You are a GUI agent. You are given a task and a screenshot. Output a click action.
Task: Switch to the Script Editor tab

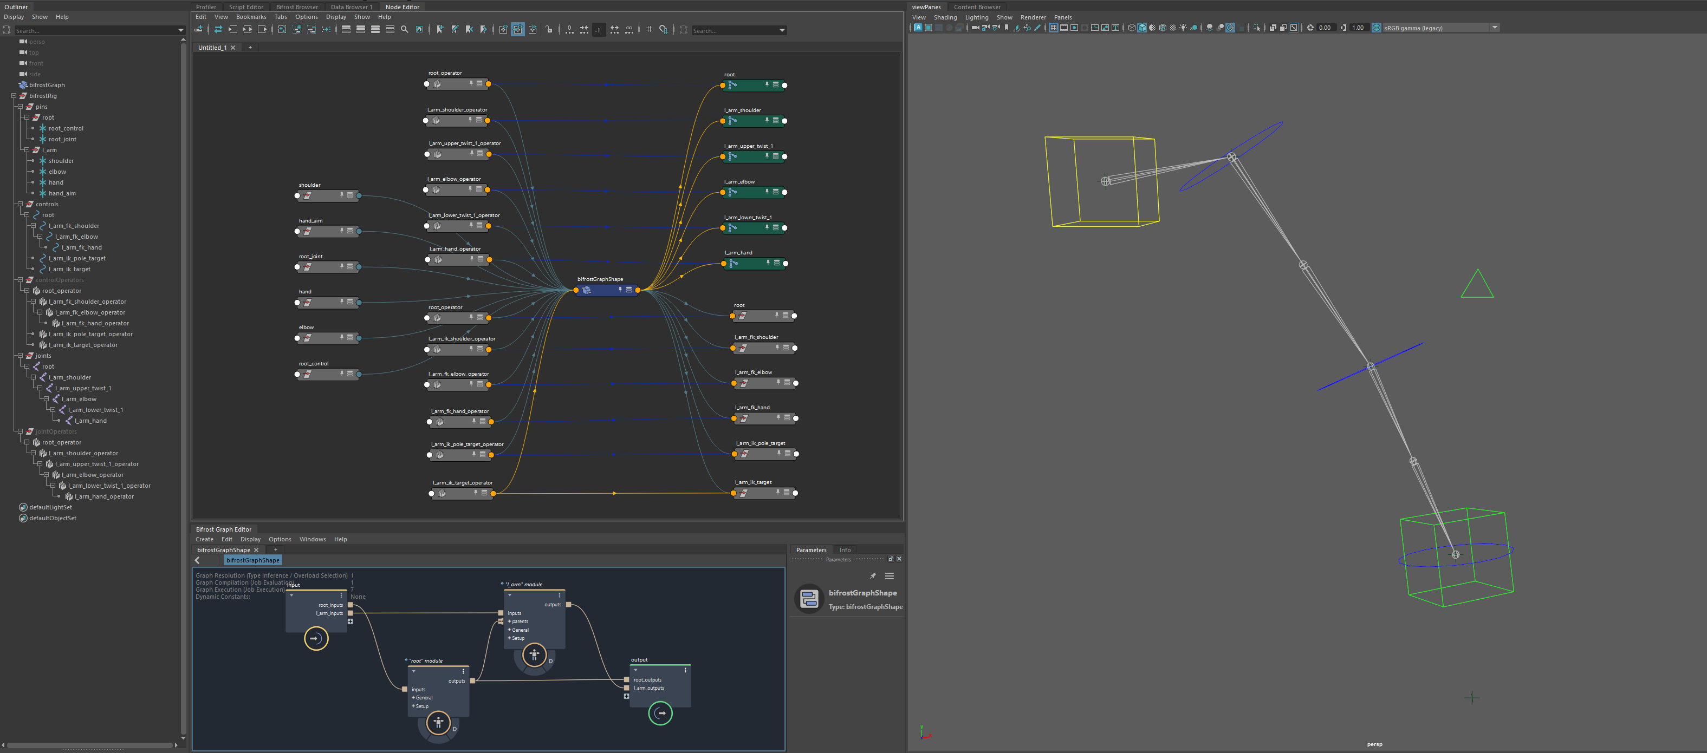[x=246, y=6]
